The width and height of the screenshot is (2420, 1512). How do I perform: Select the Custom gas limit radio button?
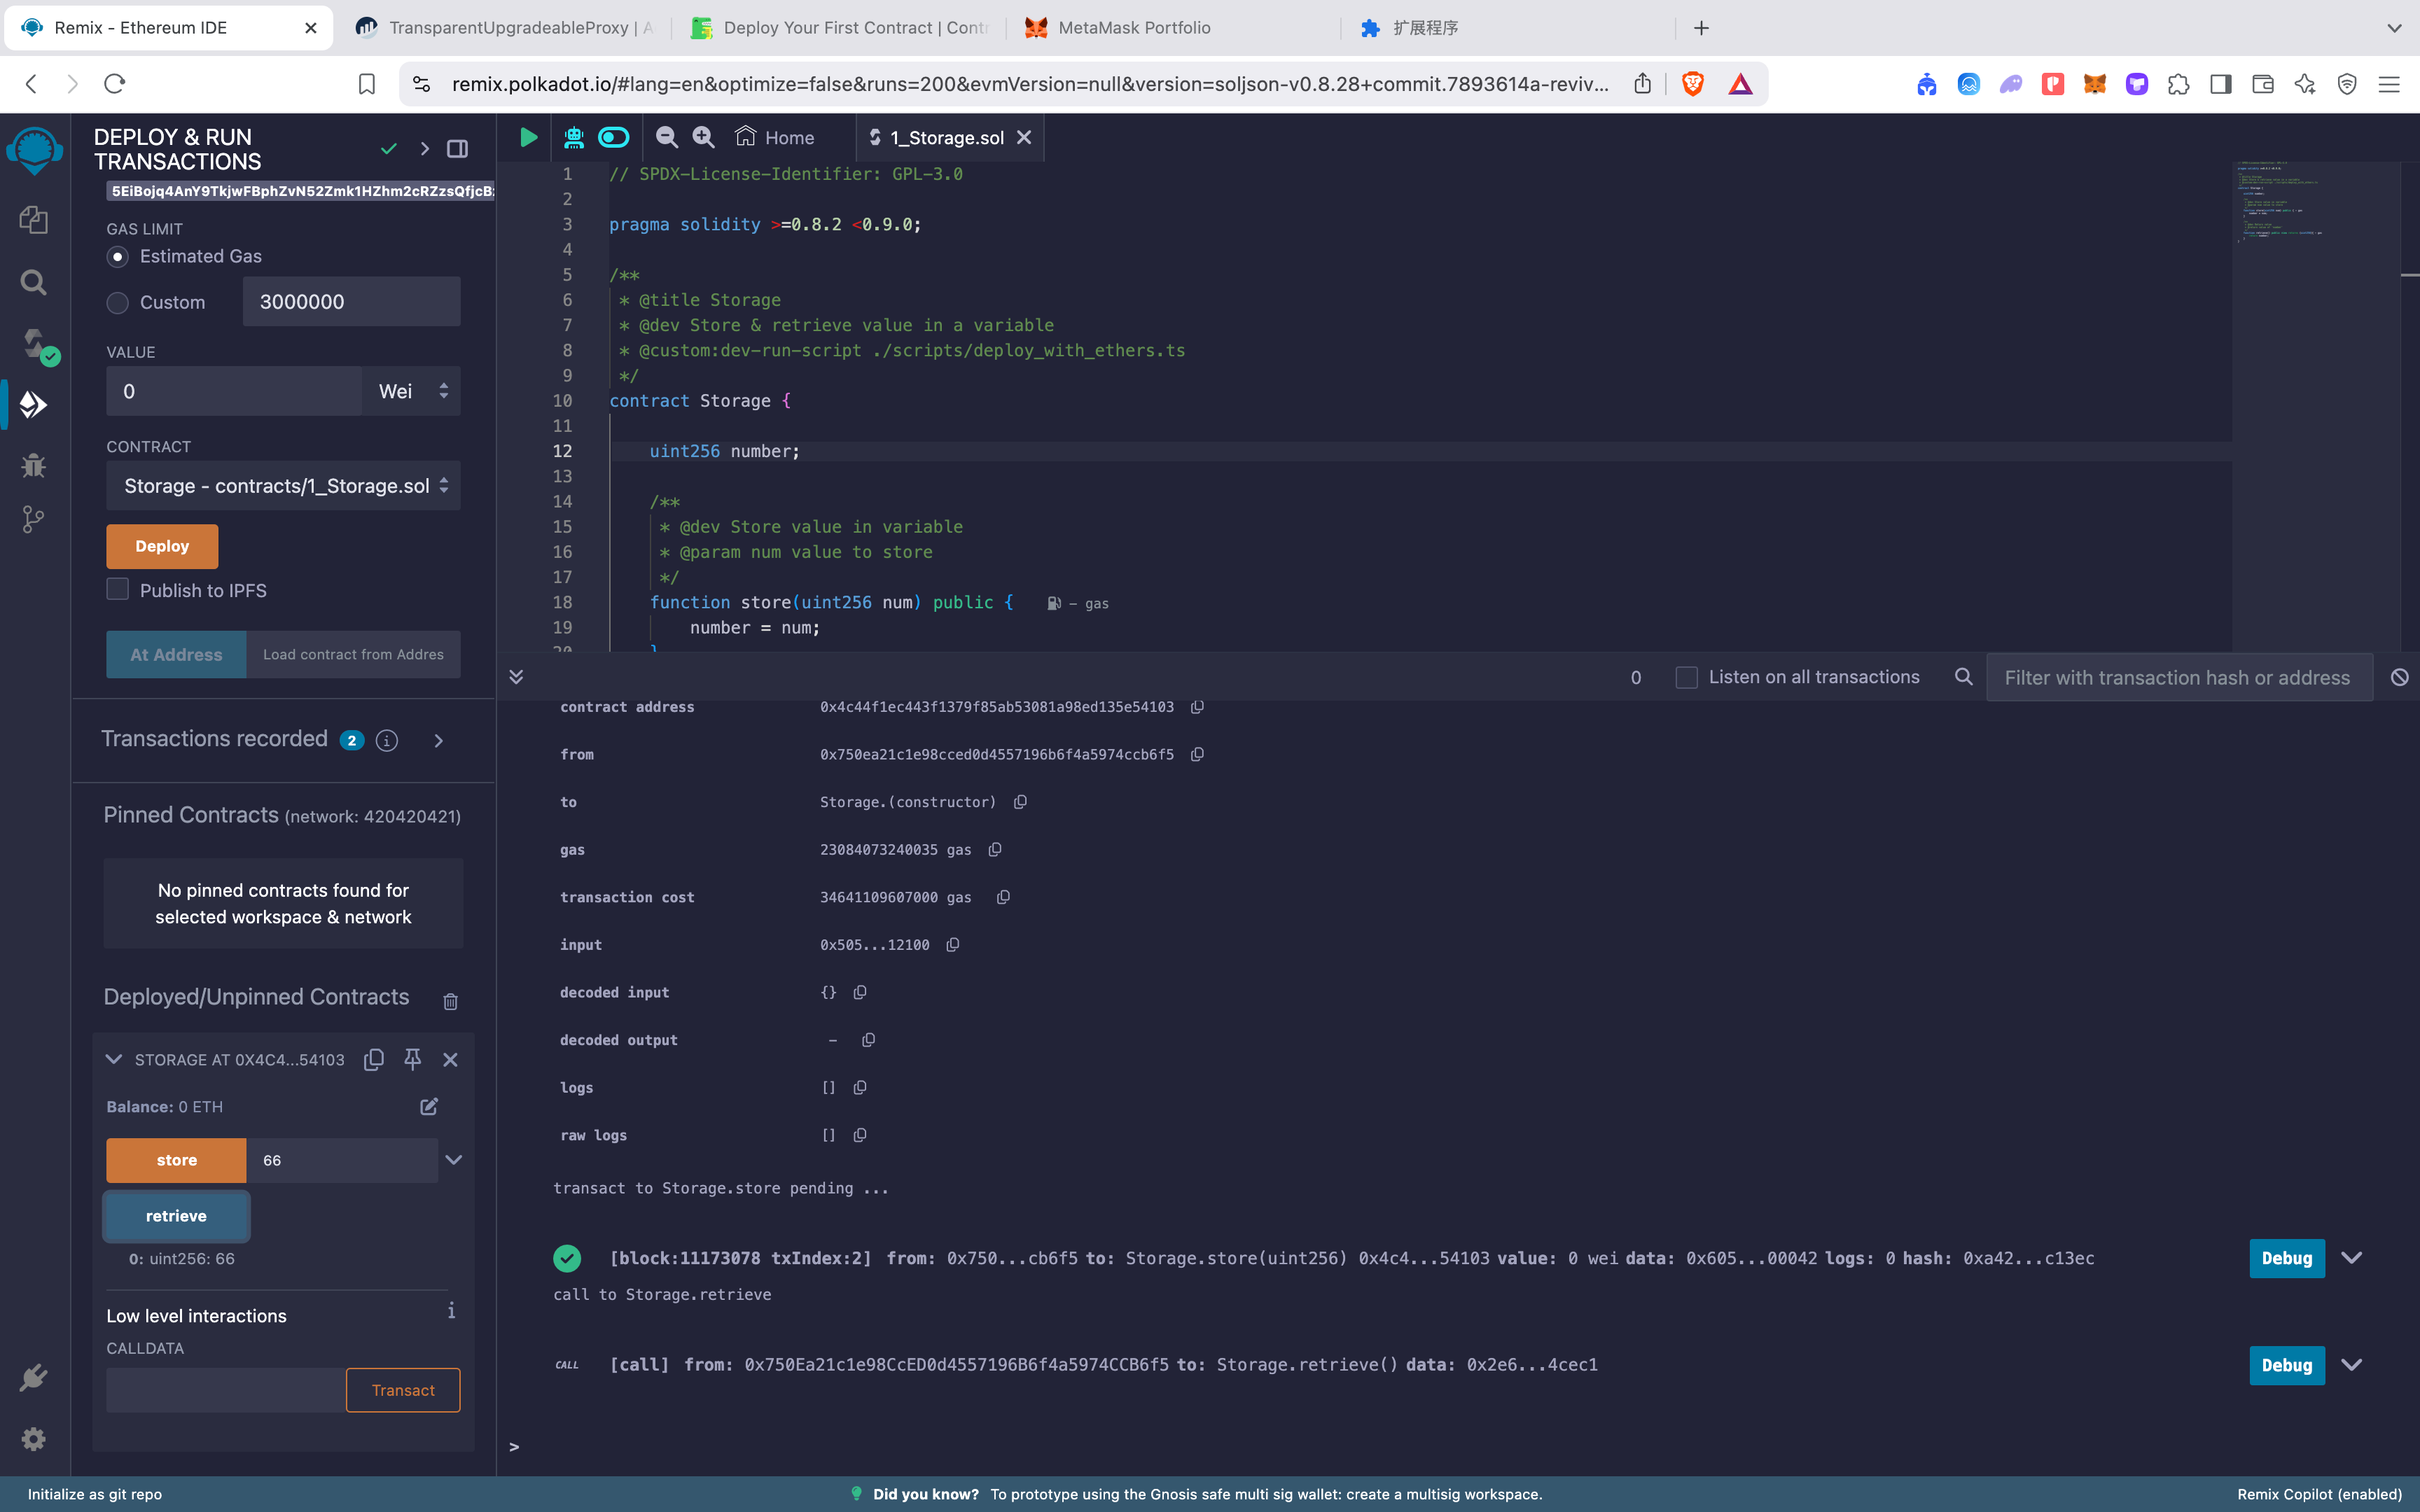pyautogui.click(x=118, y=303)
